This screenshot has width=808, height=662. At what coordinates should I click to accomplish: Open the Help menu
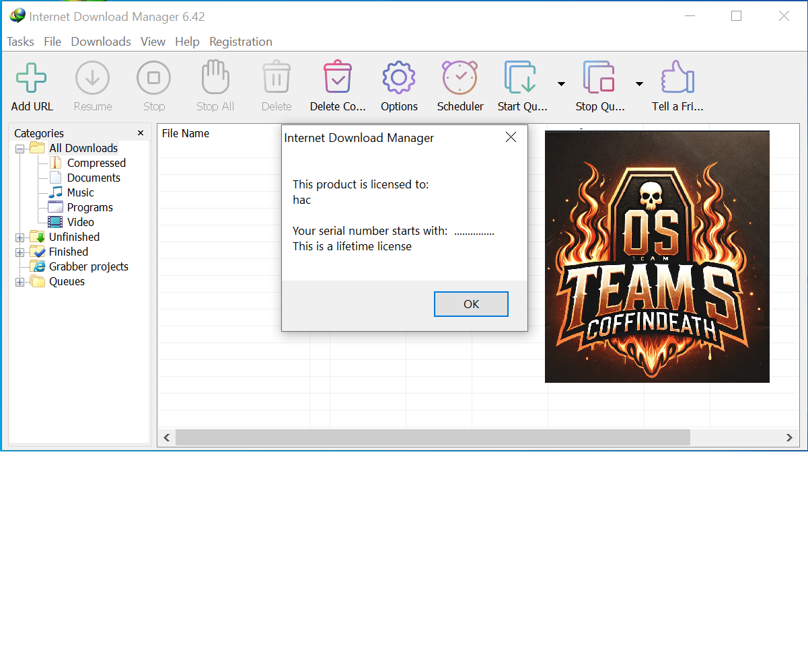coord(187,42)
